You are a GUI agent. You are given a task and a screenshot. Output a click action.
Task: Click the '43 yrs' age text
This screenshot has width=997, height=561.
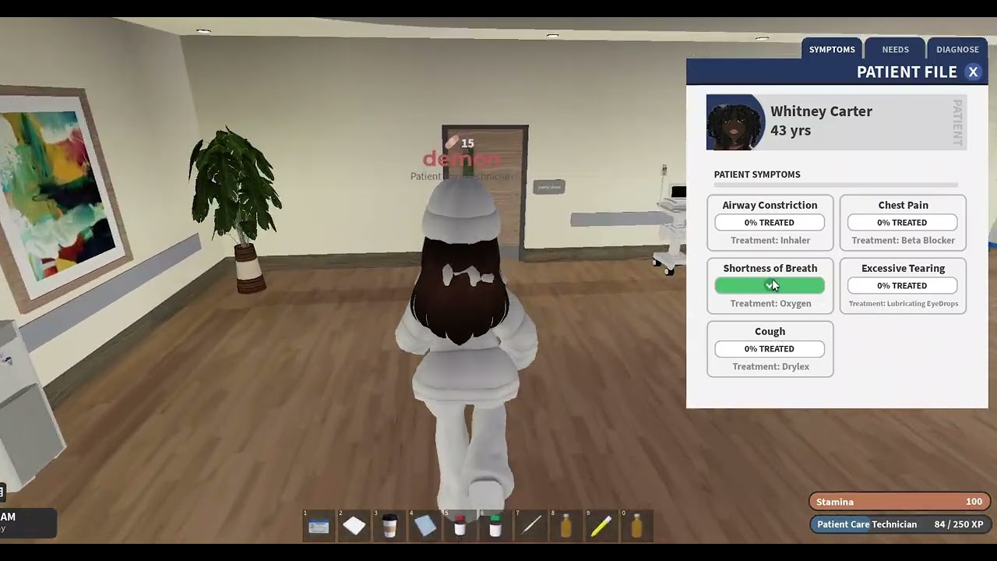(x=791, y=131)
